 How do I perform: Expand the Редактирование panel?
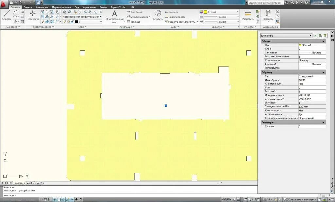coord(44,27)
